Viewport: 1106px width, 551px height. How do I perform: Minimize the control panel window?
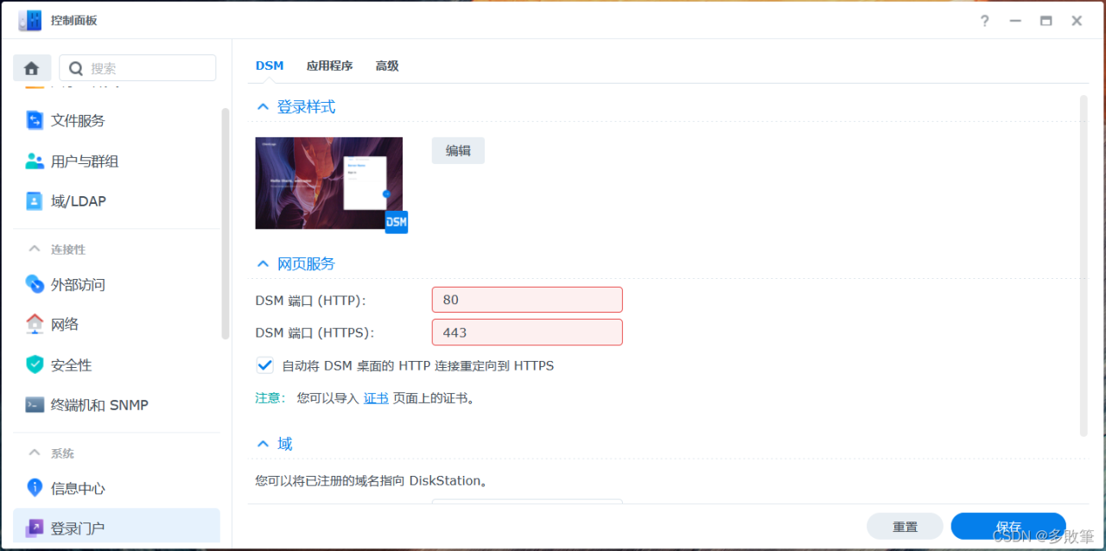tap(1015, 21)
